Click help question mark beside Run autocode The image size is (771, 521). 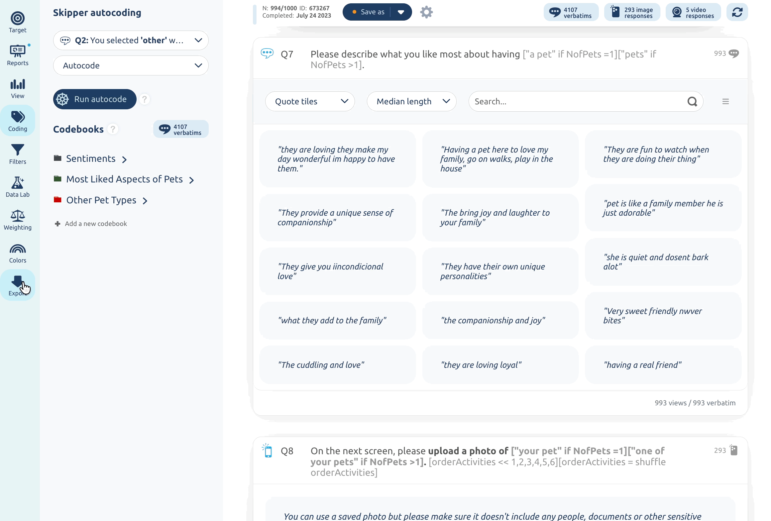click(x=145, y=99)
